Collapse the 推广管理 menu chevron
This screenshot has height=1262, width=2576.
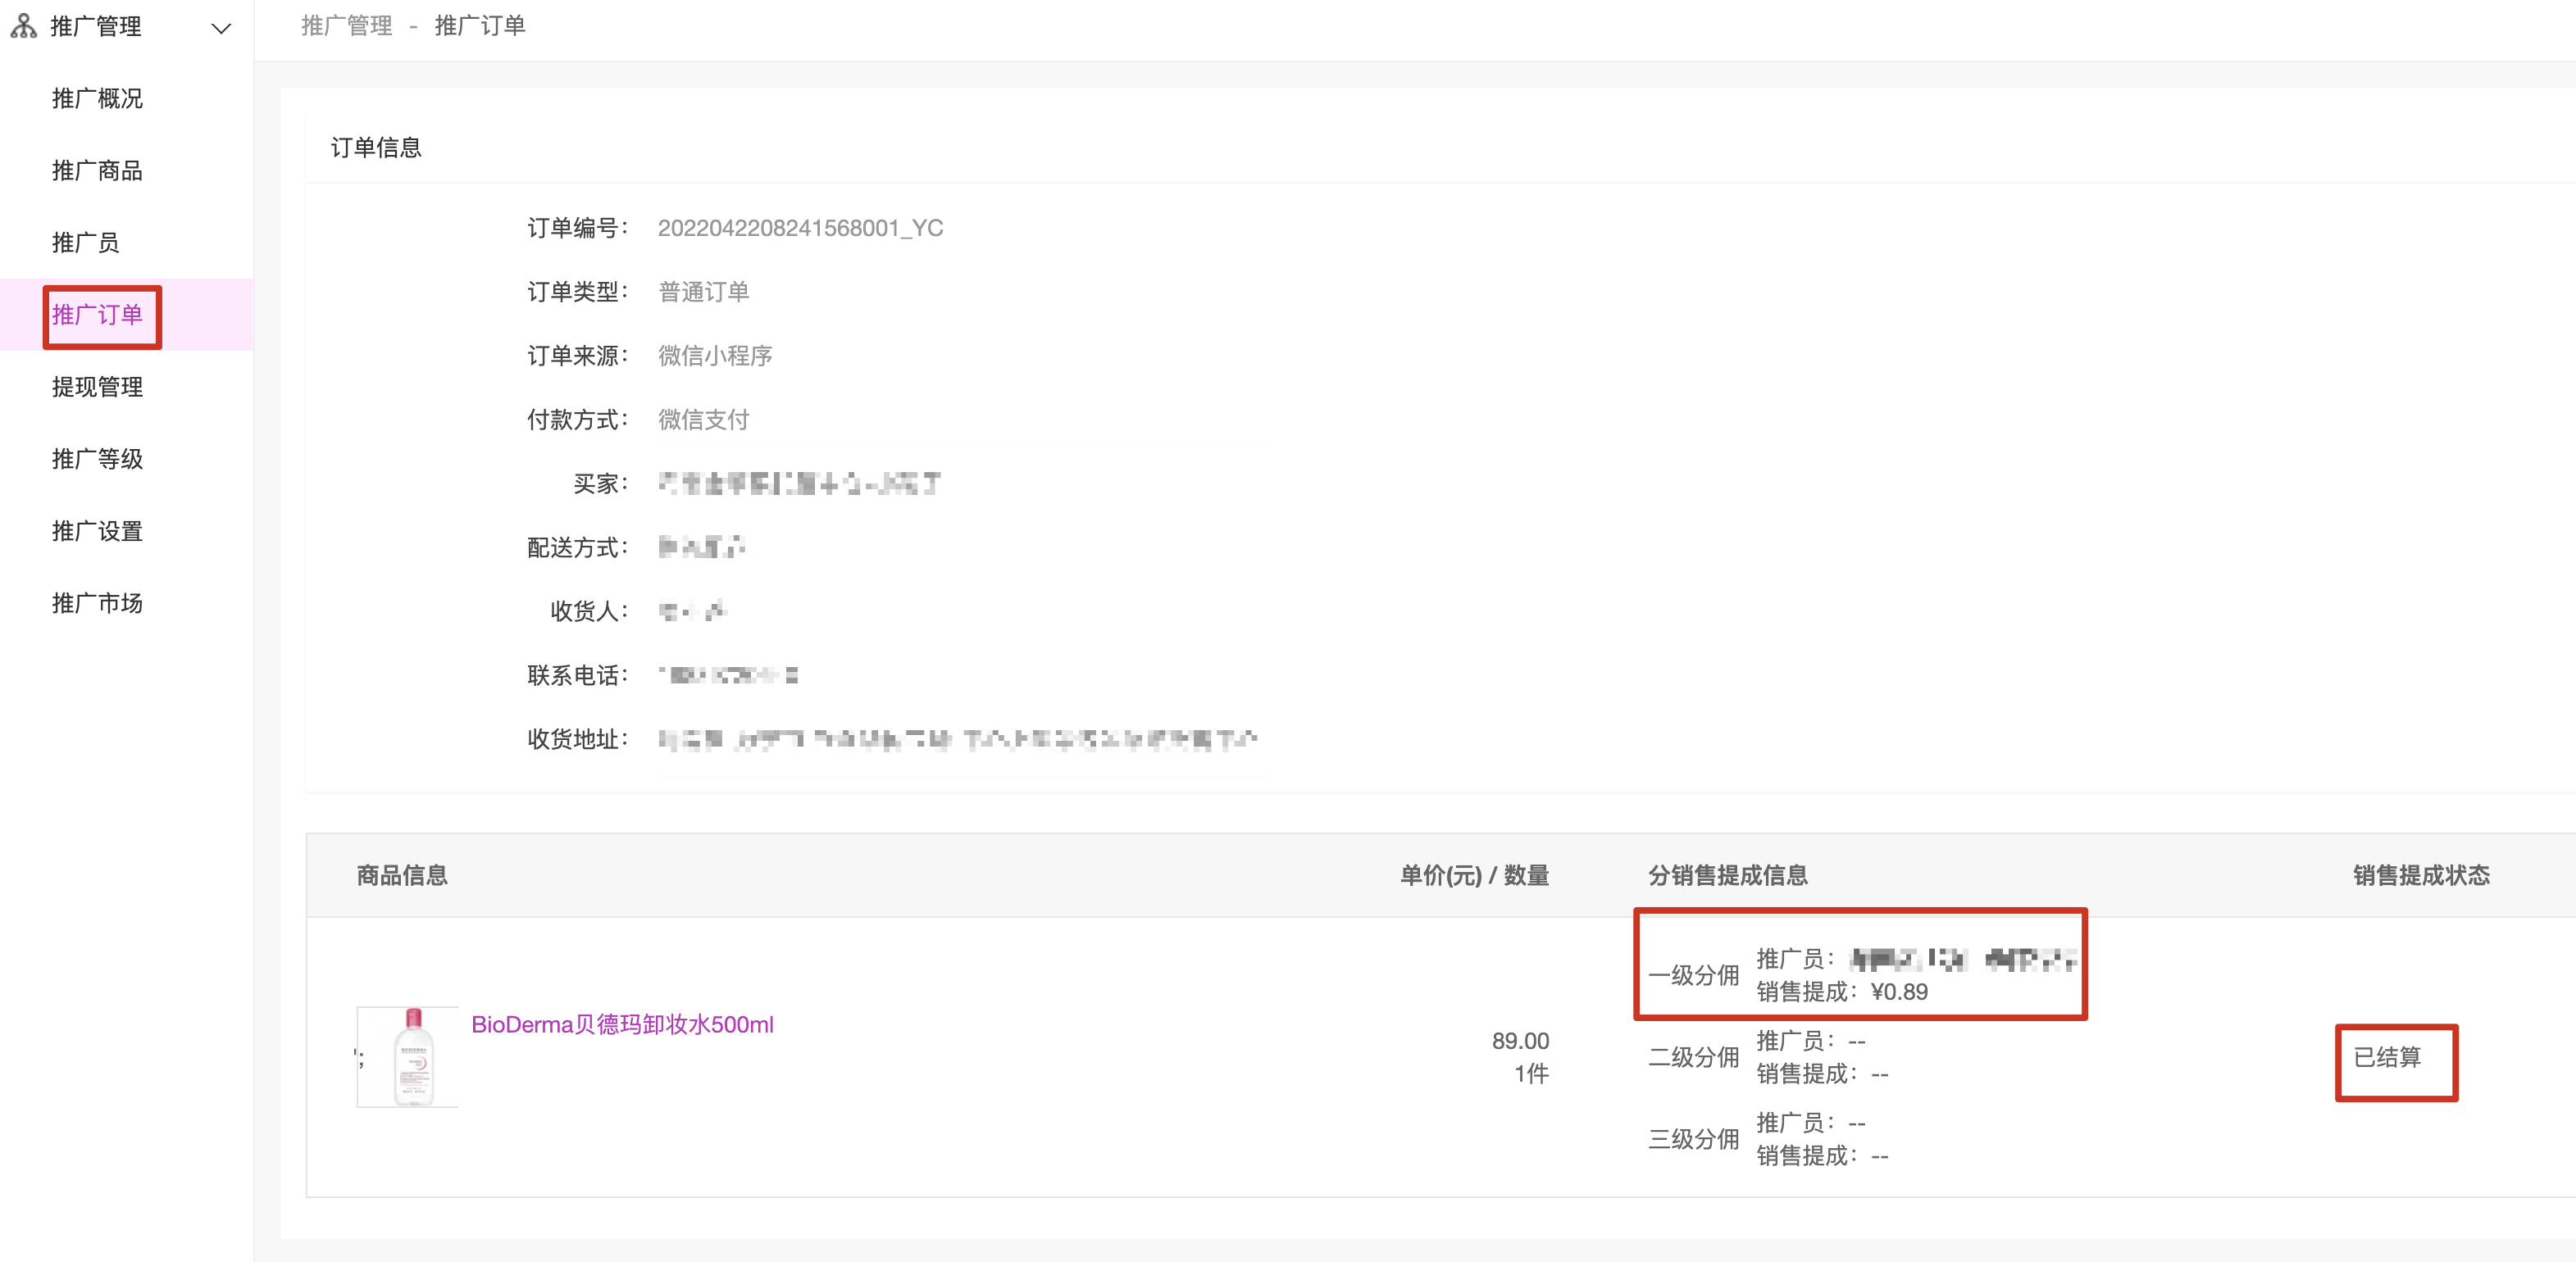point(221,28)
